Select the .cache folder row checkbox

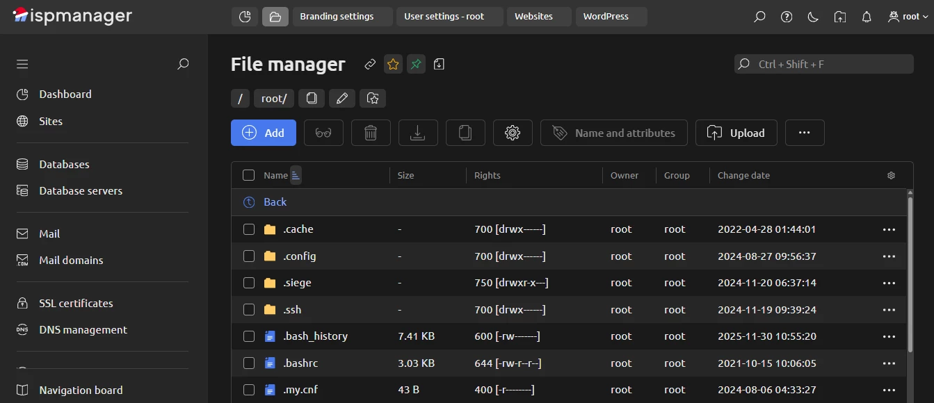pyautogui.click(x=248, y=229)
